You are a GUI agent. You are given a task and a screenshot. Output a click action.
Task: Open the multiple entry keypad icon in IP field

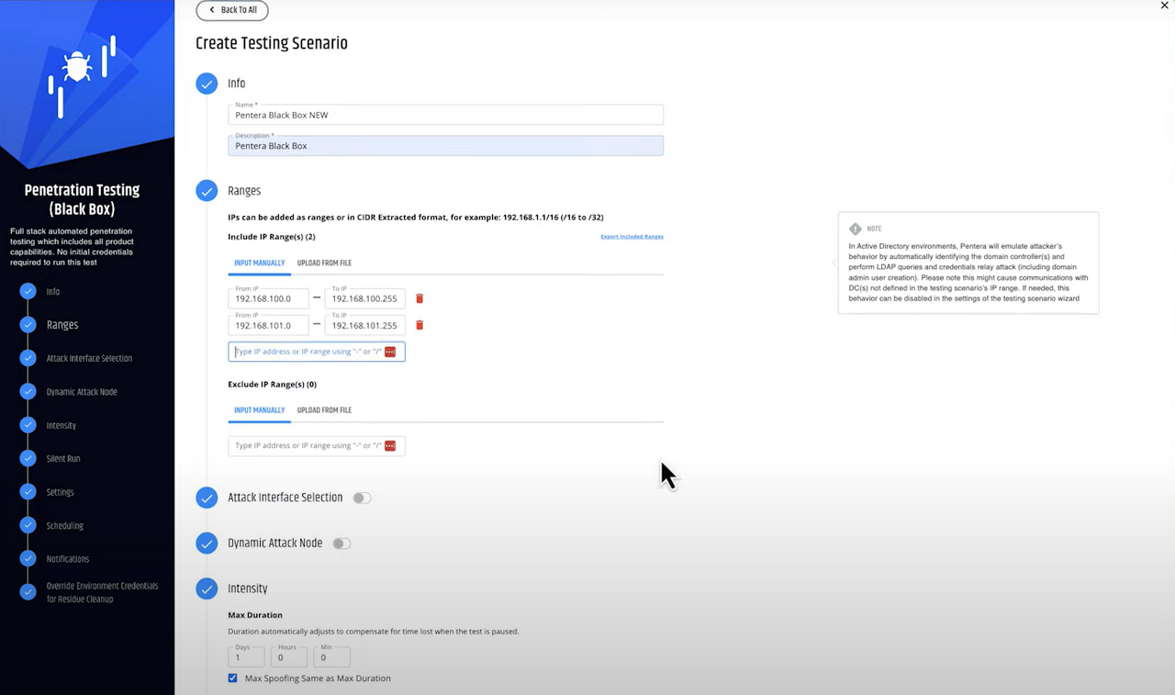click(x=390, y=351)
